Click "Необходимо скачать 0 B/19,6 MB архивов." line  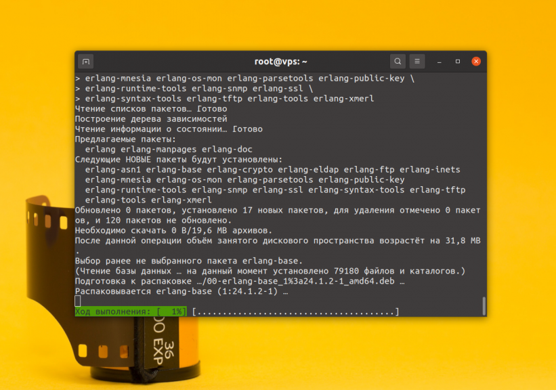(x=174, y=230)
